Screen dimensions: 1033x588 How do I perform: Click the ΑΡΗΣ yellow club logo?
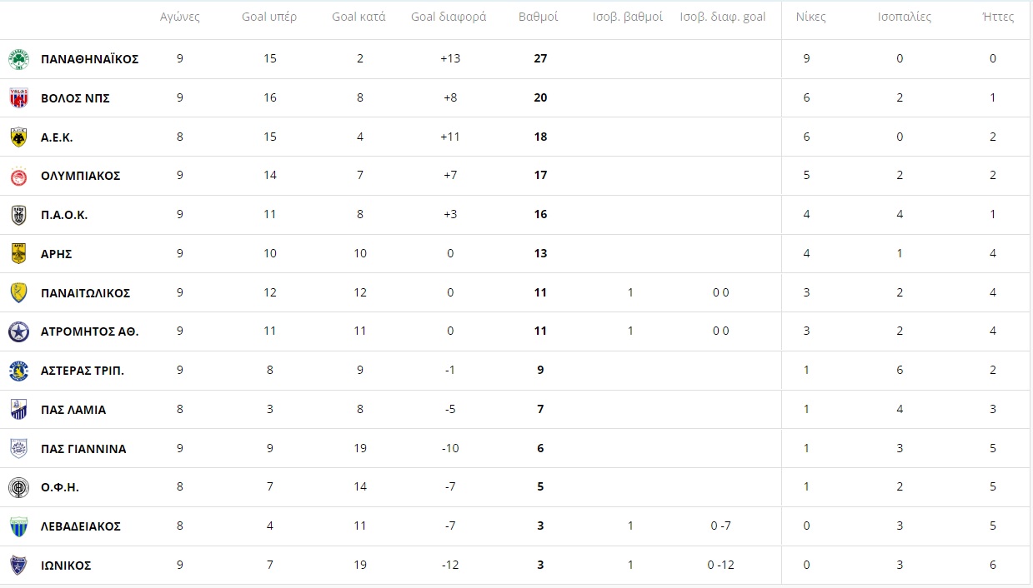click(x=18, y=254)
